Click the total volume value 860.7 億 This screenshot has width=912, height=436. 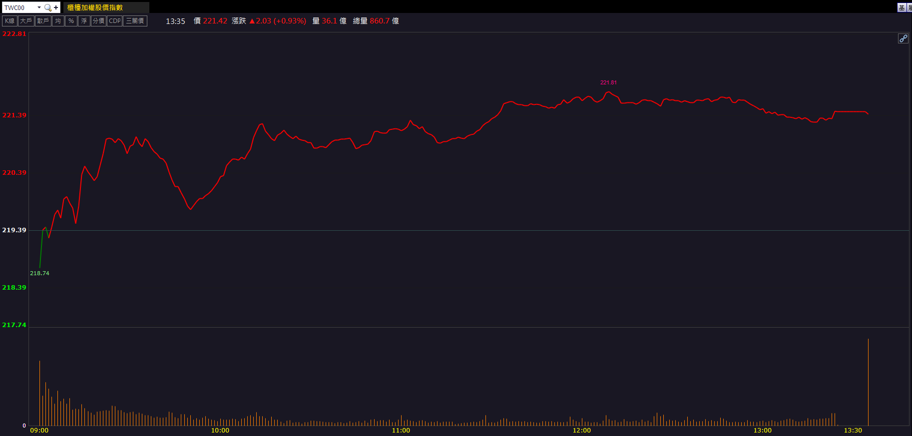click(384, 21)
